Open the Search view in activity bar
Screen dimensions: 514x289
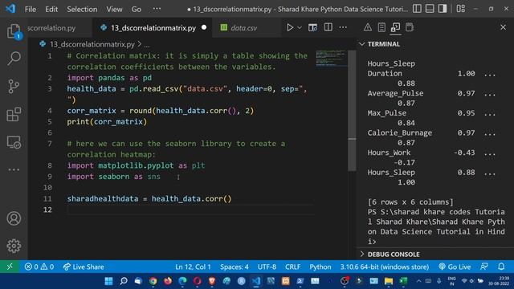[x=14, y=59]
